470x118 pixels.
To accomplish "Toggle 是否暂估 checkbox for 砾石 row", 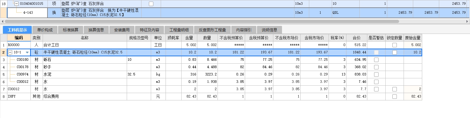I will coord(376,60).
